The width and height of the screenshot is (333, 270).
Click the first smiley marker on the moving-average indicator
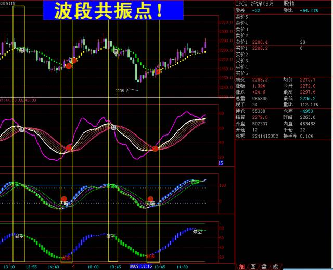pyautogui.click(x=22, y=129)
